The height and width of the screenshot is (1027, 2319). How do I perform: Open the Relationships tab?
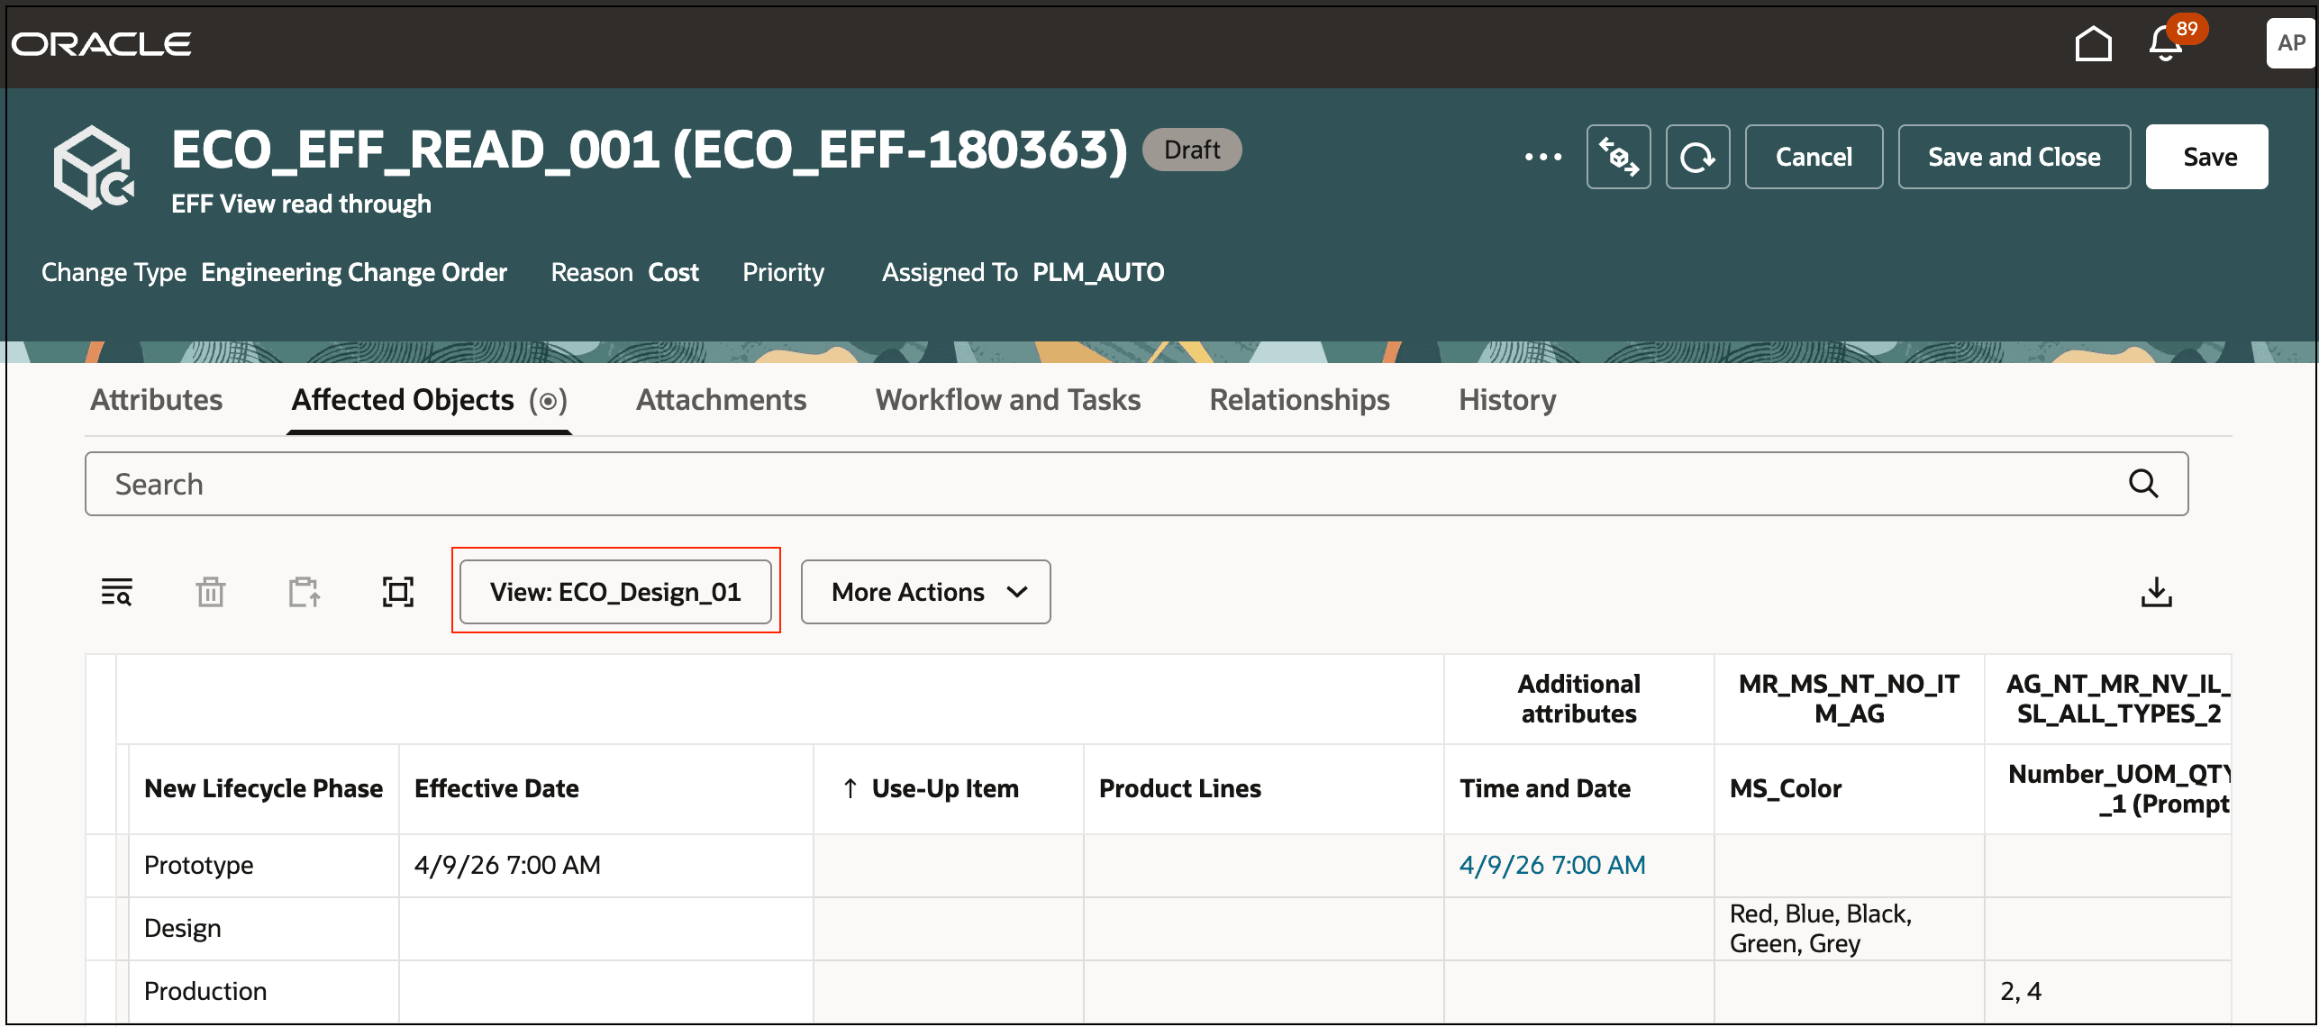coord(1299,400)
